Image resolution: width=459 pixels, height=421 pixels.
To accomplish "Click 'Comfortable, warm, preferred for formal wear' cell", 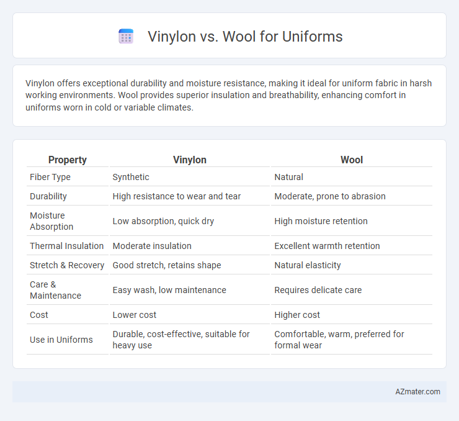I will pos(339,340).
